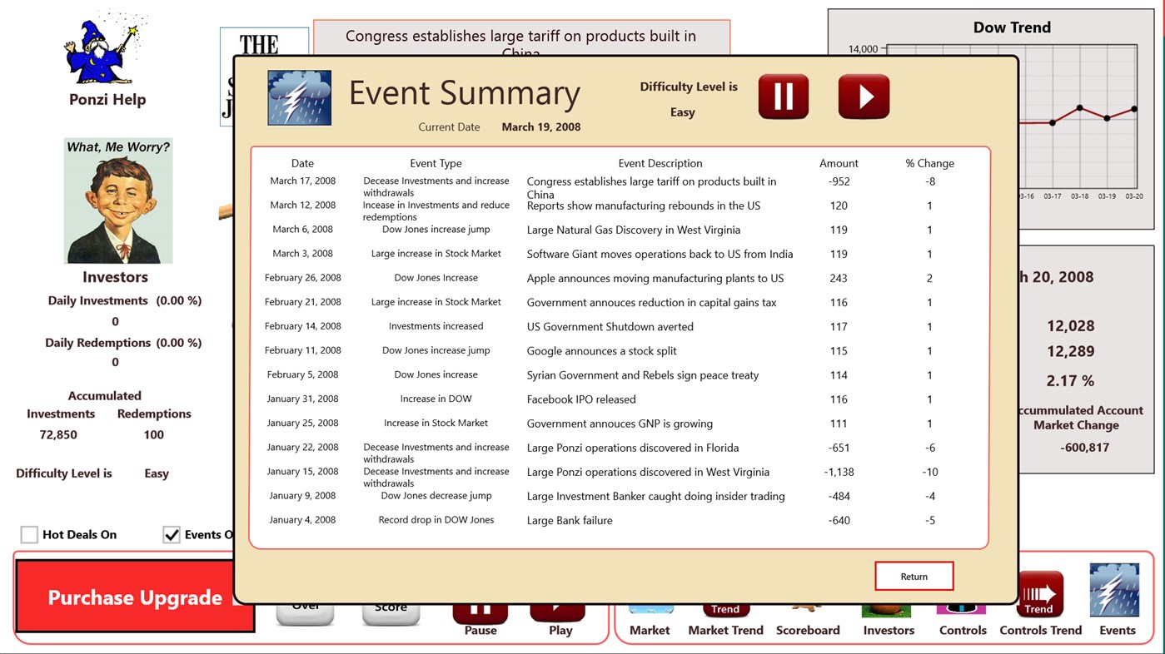The height and width of the screenshot is (654, 1165).
Task: Open the Scoreboard icon
Action: [807, 607]
